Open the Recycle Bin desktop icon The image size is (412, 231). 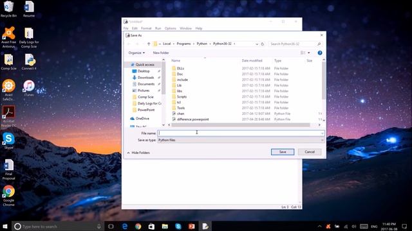(x=8, y=9)
